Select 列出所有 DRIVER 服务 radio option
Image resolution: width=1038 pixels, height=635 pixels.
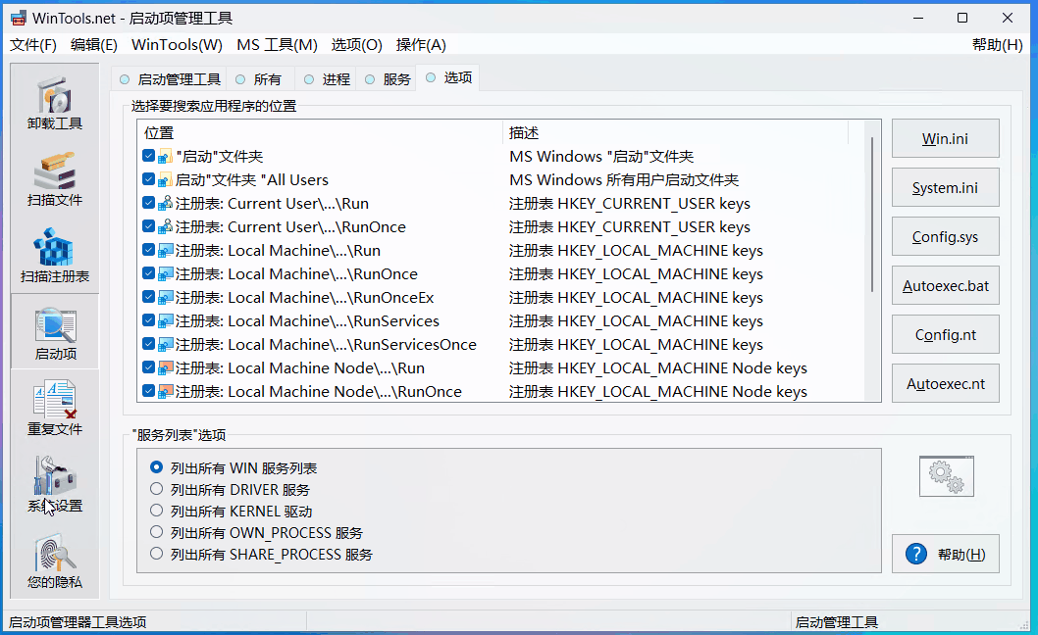click(x=156, y=489)
